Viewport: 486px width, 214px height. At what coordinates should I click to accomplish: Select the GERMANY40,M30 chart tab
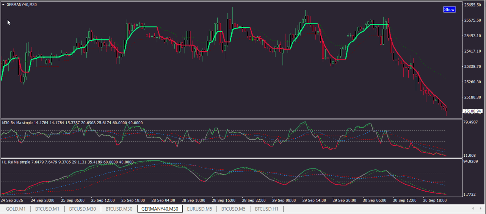pos(160,209)
